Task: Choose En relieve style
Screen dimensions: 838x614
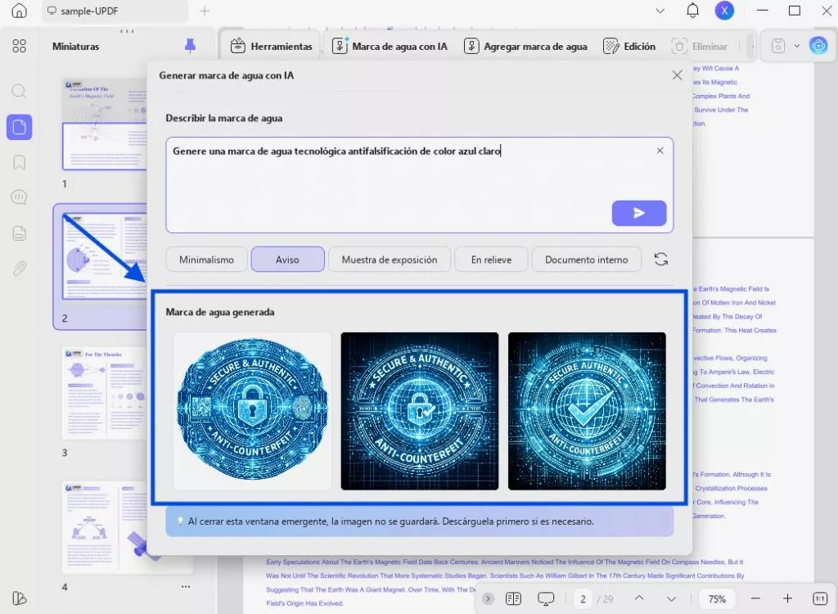Action: [491, 260]
